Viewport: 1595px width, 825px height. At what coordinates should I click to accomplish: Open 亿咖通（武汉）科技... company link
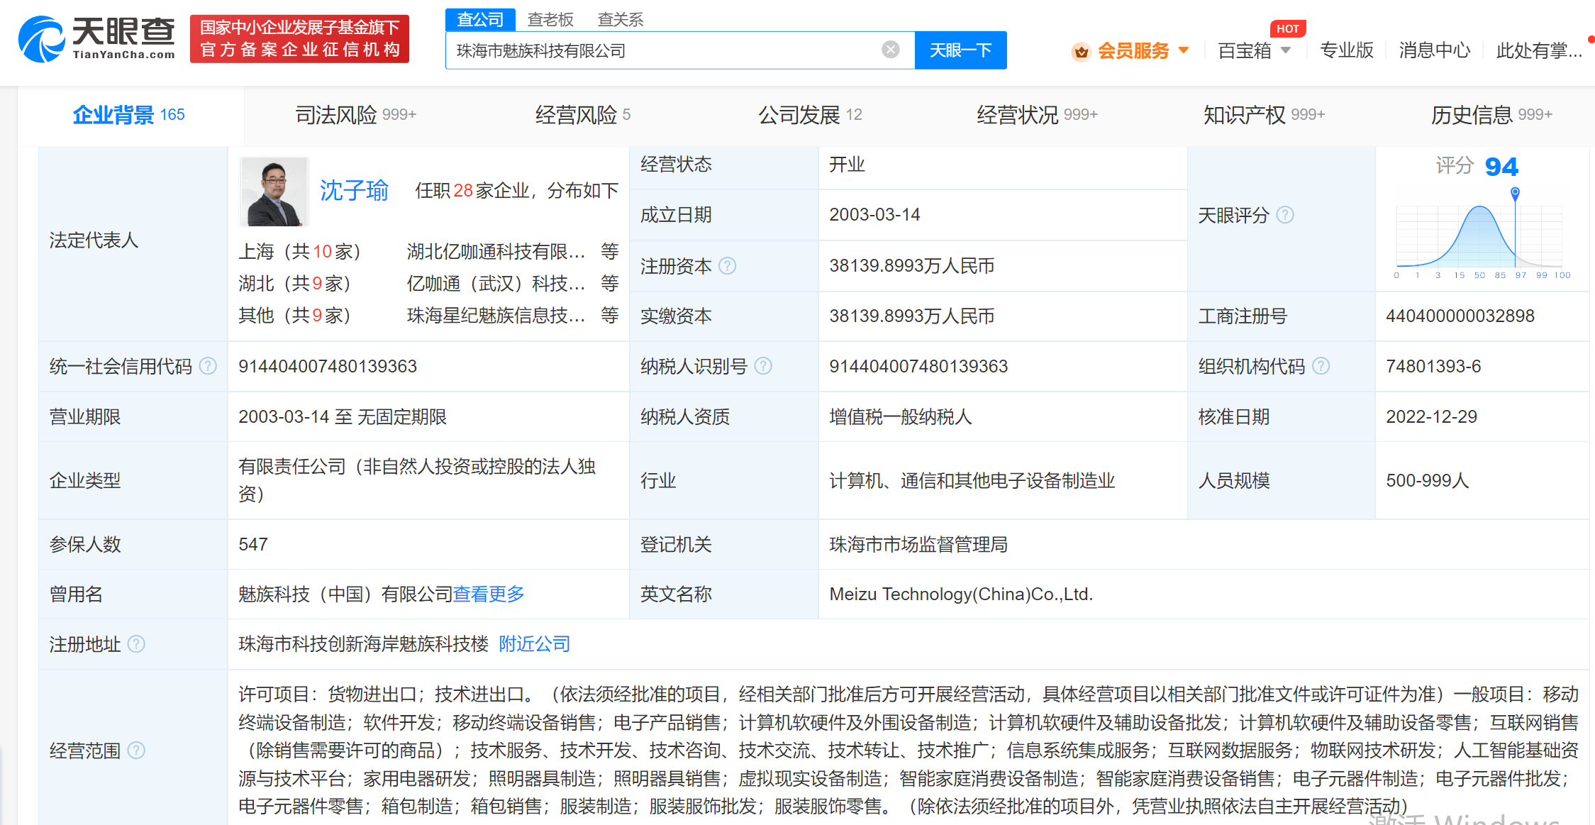pyautogui.click(x=496, y=284)
